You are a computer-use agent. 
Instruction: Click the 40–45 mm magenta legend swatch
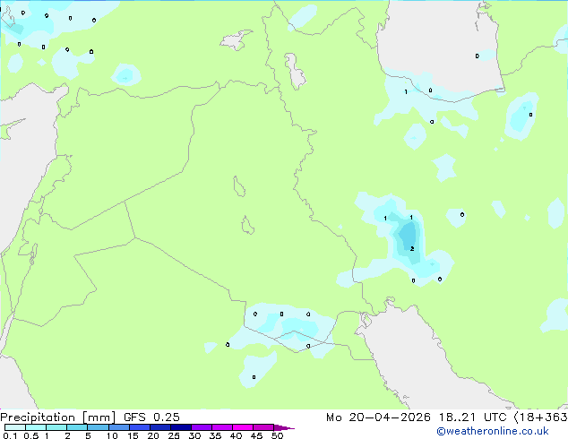[243, 427]
